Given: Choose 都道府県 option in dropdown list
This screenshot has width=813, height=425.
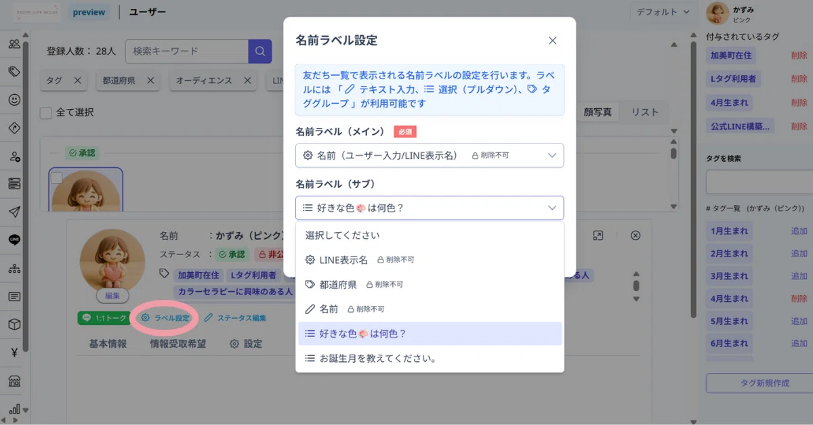Looking at the screenshot, I should click(430, 284).
